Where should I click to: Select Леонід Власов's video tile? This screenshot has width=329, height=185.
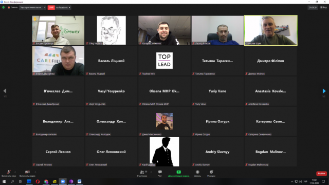click(217, 30)
